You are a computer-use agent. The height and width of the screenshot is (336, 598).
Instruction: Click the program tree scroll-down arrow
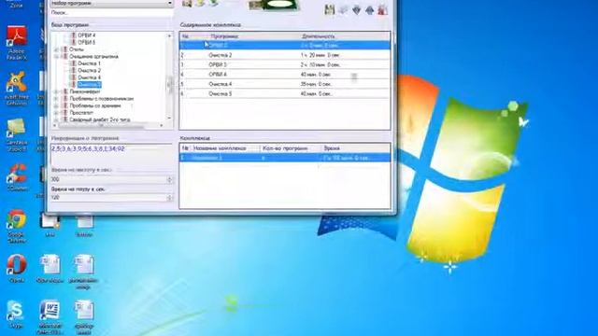coord(170,119)
